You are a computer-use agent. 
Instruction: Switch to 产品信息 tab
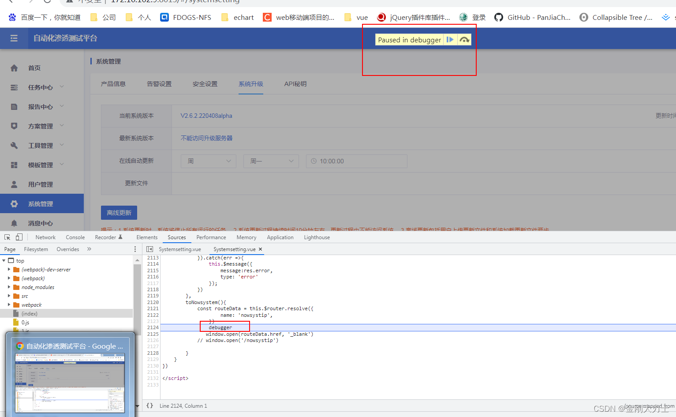click(x=113, y=84)
